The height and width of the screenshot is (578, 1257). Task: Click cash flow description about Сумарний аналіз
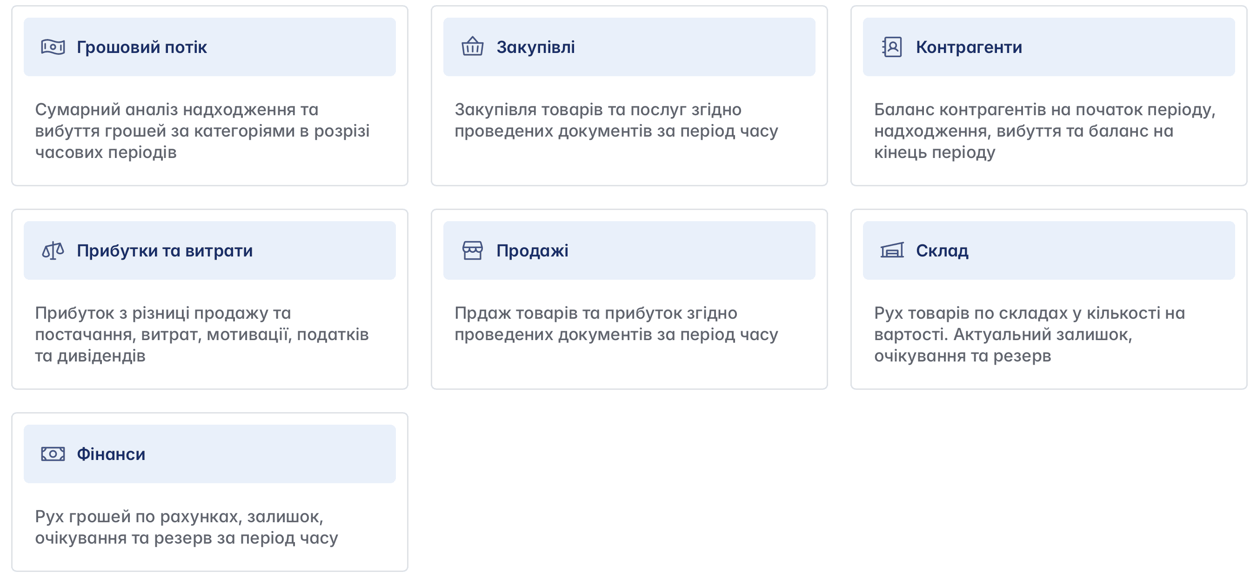(x=202, y=131)
